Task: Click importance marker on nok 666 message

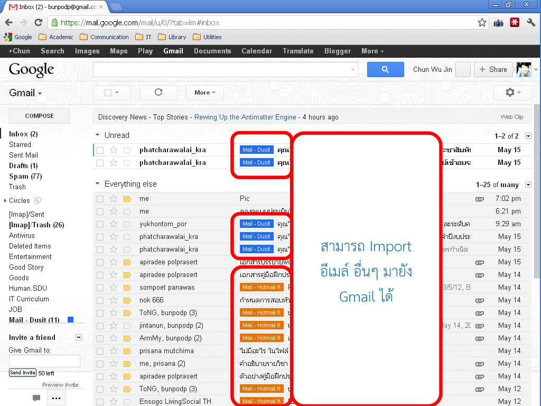Action: (127, 300)
